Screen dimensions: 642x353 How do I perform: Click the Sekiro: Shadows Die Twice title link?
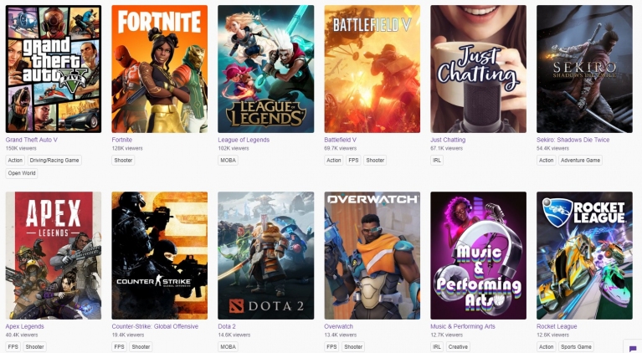tap(573, 140)
